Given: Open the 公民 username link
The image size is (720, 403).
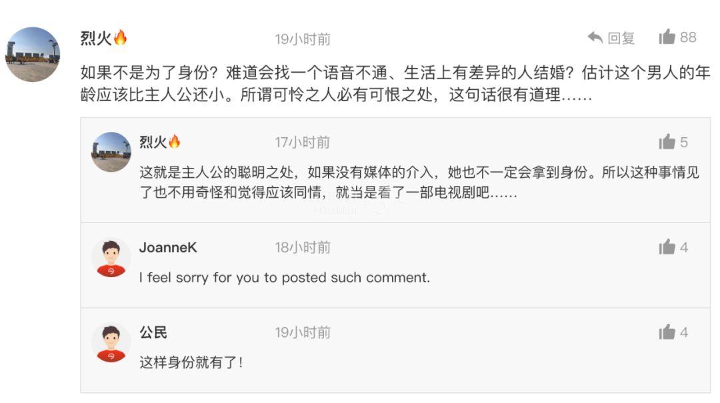Looking at the screenshot, I should coord(153,332).
